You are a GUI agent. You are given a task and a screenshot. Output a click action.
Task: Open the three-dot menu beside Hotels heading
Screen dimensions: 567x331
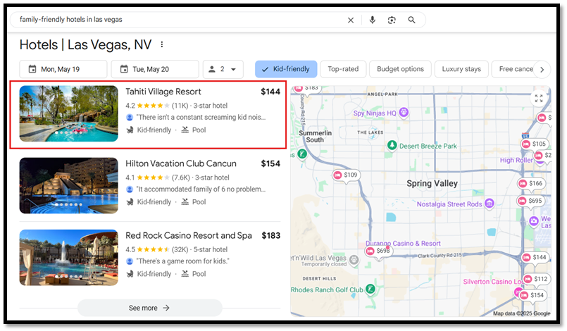click(x=161, y=44)
